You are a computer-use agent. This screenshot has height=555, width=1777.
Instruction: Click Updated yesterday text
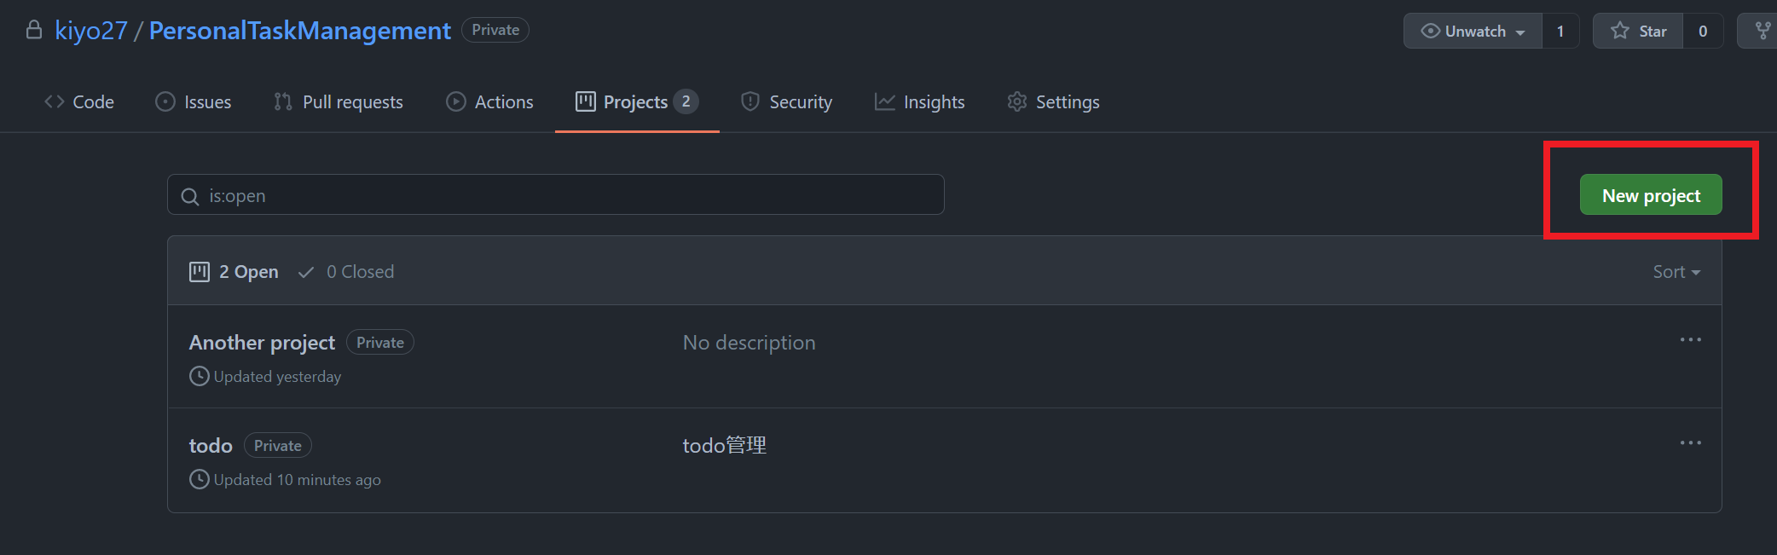277,377
